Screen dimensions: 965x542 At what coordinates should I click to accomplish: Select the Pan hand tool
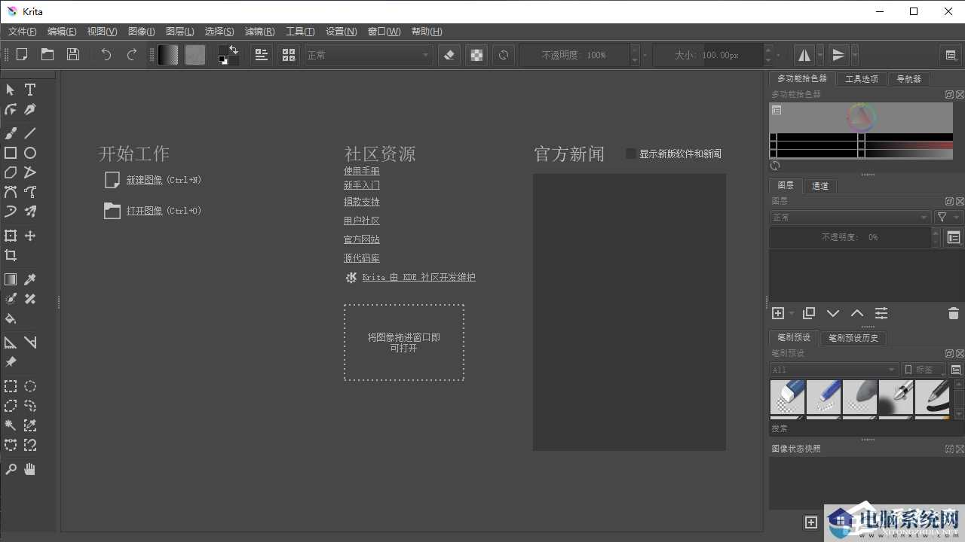pyautogui.click(x=30, y=469)
